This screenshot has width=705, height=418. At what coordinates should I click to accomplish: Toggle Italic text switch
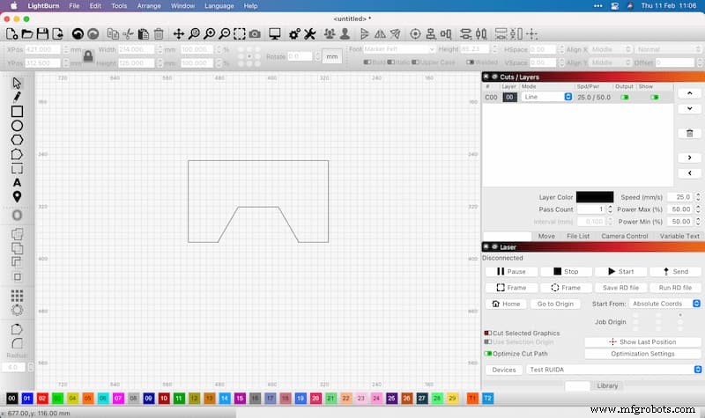point(390,62)
